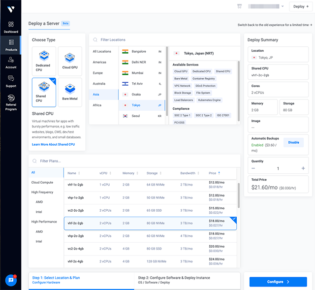Open the Deploy + menu button
This screenshot has width=315, height=290.
coord(301,6)
